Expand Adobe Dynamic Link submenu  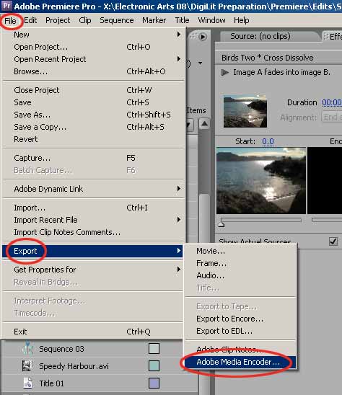point(93,189)
